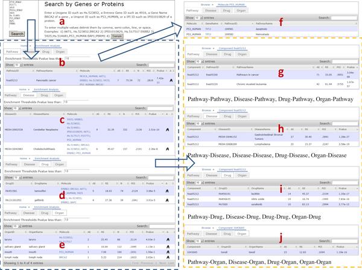The image size is (362, 270).
Task: Focus Search field above the Pancreatic cancer table
Action: pyautogui.click(x=161, y=65)
